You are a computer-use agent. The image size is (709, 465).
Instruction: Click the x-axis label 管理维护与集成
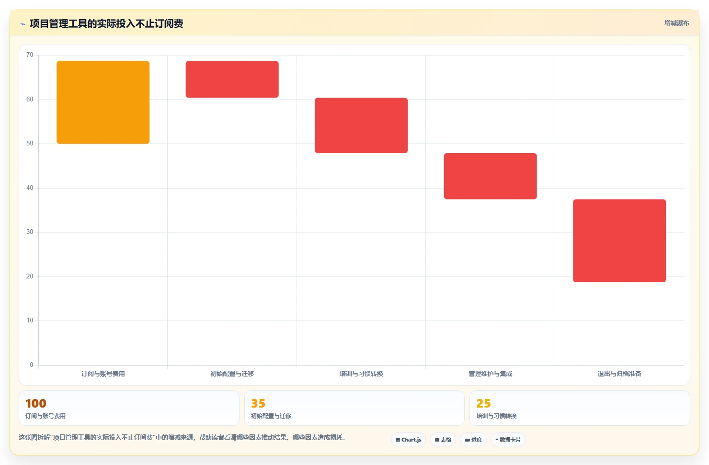(x=491, y=374)
